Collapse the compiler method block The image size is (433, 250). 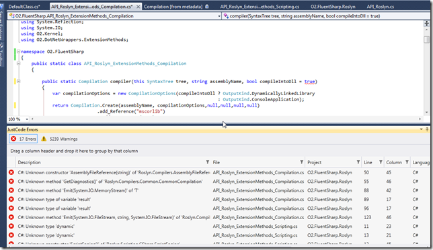(19, 81)
